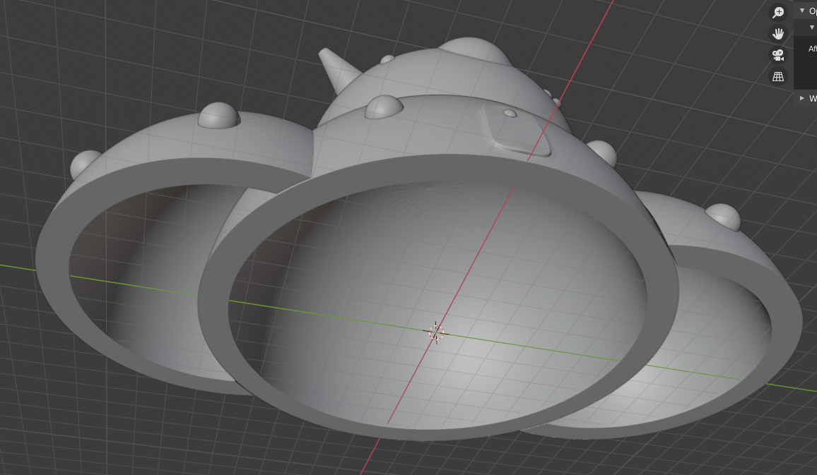Expand the 'W' section at panel bottom

click(801, 98)
